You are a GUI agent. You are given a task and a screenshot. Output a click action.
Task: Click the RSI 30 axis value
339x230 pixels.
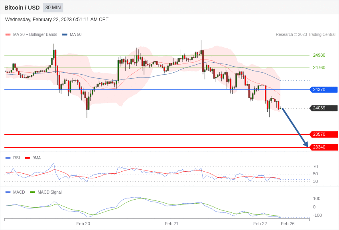pos(315,181)
